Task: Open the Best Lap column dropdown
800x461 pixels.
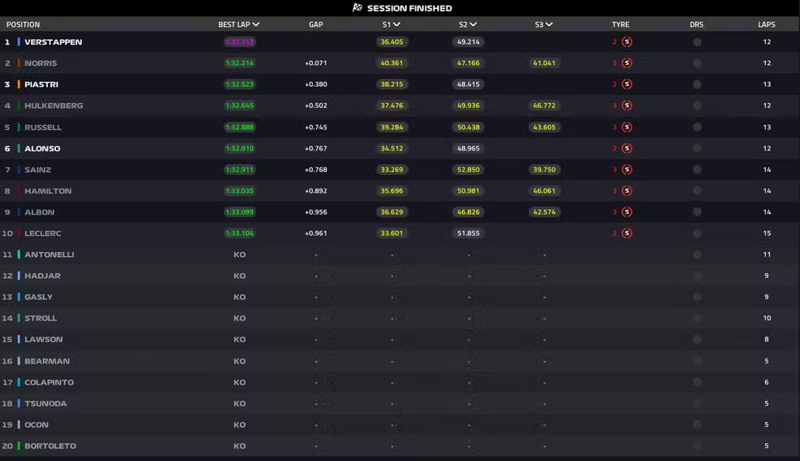Action: tap(256, 24)
